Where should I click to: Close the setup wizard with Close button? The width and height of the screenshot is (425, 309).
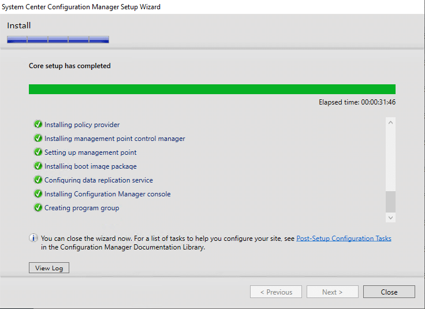click(389, 292)
